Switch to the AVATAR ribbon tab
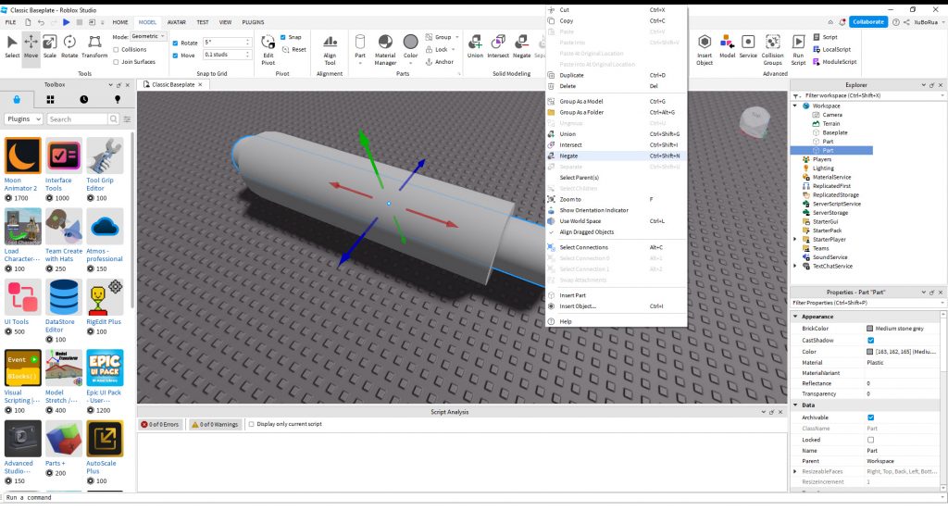The width and height of the screenshot is (948, 511). (x=175, y=21)
